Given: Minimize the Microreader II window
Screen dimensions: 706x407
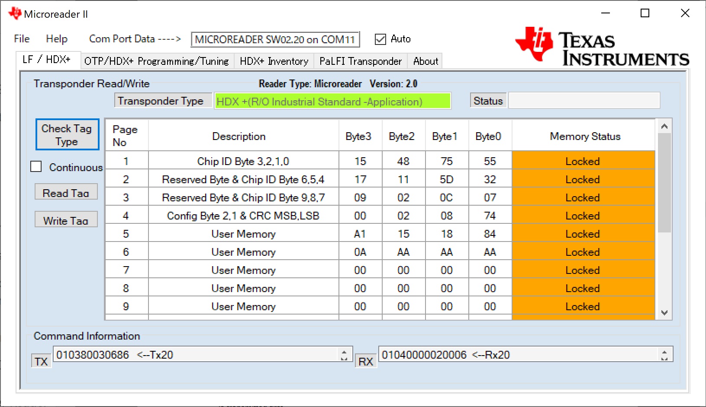Looking at the screenshot, I should click(x=606, y=13).
